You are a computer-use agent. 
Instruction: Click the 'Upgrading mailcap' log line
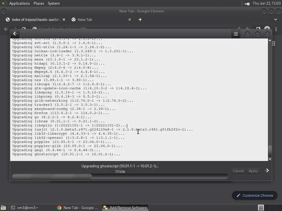[x=59, y=76]
